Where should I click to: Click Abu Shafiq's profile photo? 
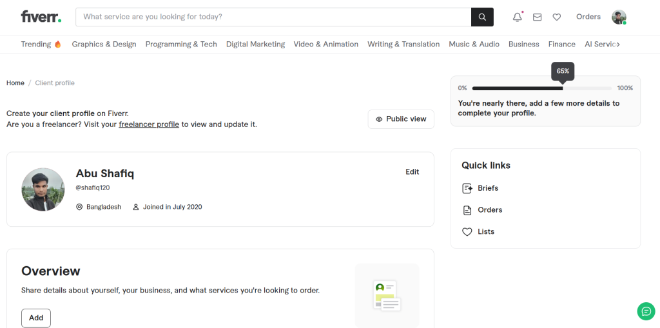pos(43,189)
